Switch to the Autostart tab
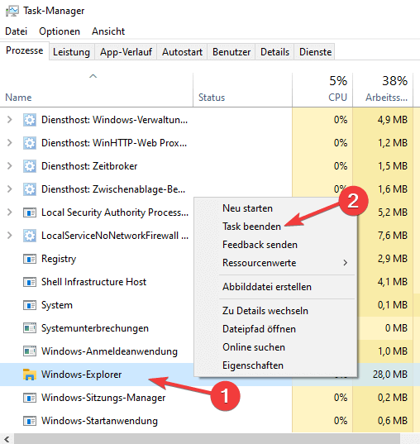420x444 pixels. (x=182, y=52)
